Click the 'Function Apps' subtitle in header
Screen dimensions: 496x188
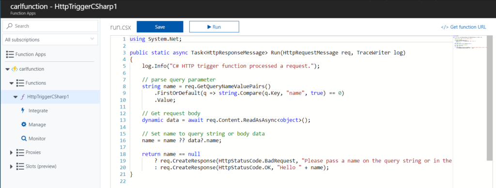(23, 14)
